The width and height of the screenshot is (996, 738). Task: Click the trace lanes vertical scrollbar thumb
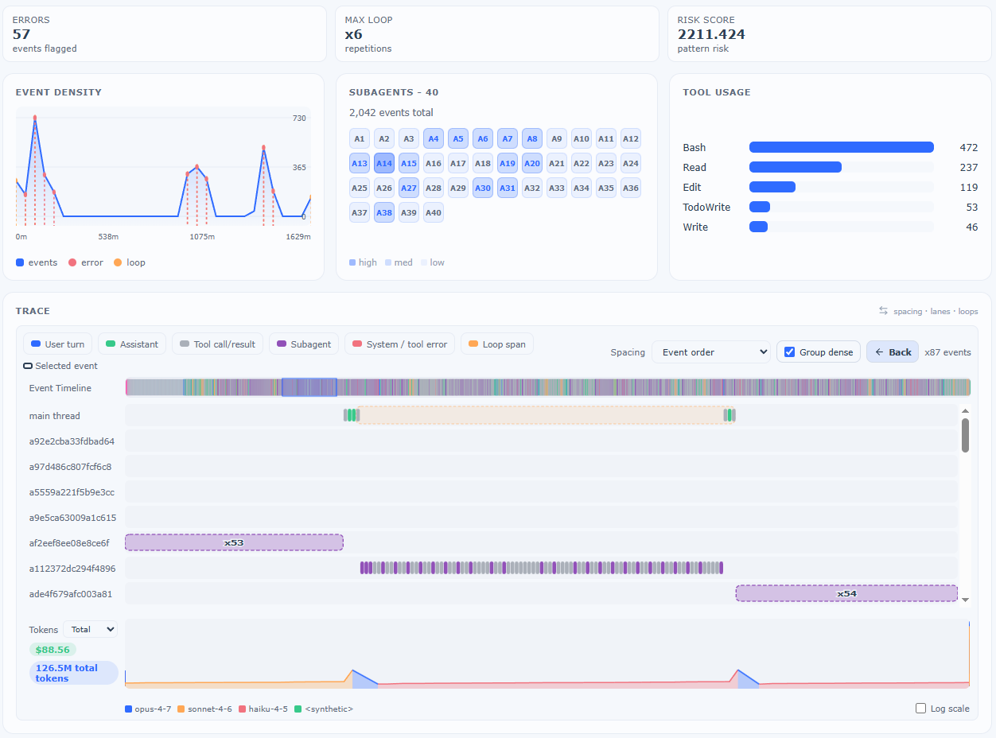point(965,435)
